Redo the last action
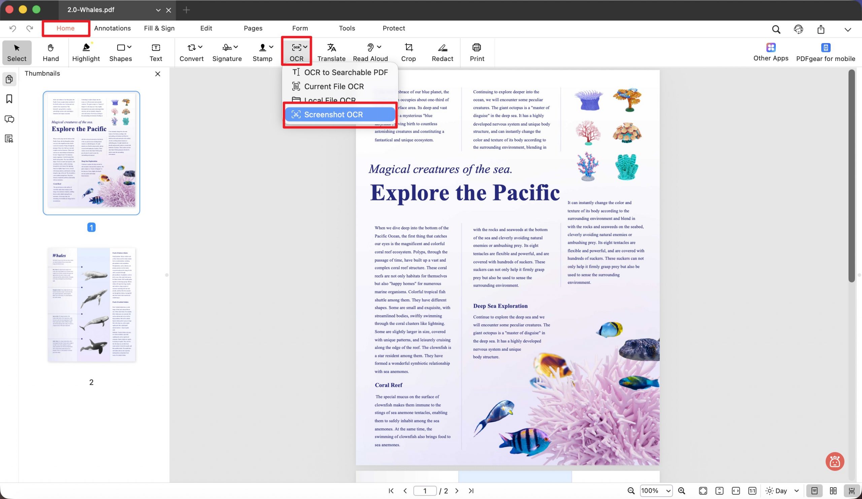 (30, 28)
